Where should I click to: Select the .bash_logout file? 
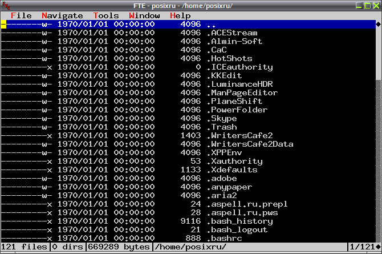click(x=188, y=229)
